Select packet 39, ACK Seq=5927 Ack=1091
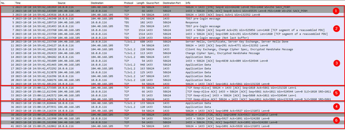Screen dimensions: 345x130 (173, 118)
